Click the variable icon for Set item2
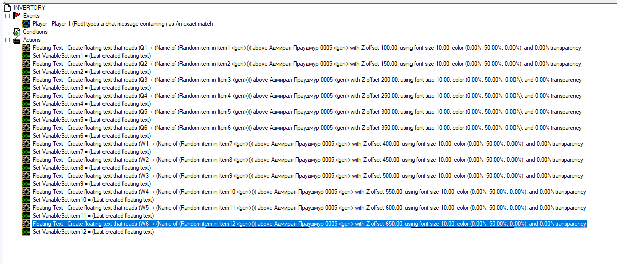Image resolution: width=617 pixels, height=264 pixels. [26, 72]
